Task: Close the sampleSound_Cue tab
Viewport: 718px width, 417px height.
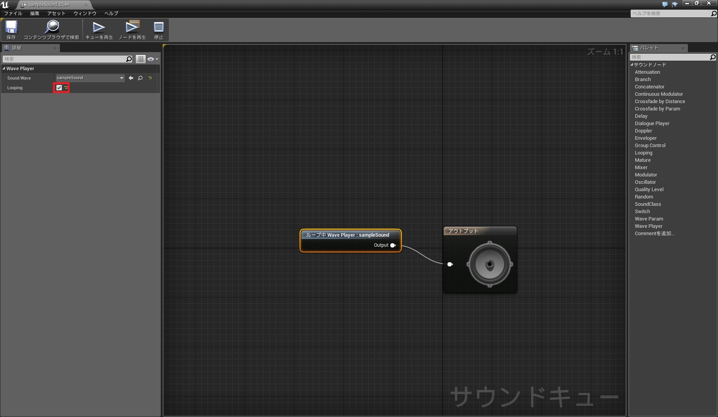Action: pos(86,5)
